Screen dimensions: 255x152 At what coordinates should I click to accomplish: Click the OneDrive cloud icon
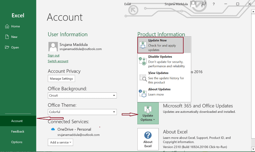pos(53,129)
